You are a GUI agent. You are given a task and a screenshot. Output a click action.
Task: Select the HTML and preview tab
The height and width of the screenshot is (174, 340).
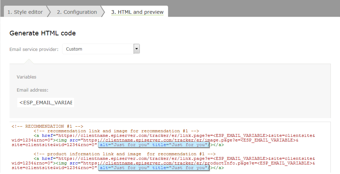pyautogui.click(x=137, y=12)
